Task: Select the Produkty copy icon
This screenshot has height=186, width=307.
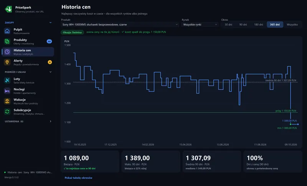Action: point(7,41)
